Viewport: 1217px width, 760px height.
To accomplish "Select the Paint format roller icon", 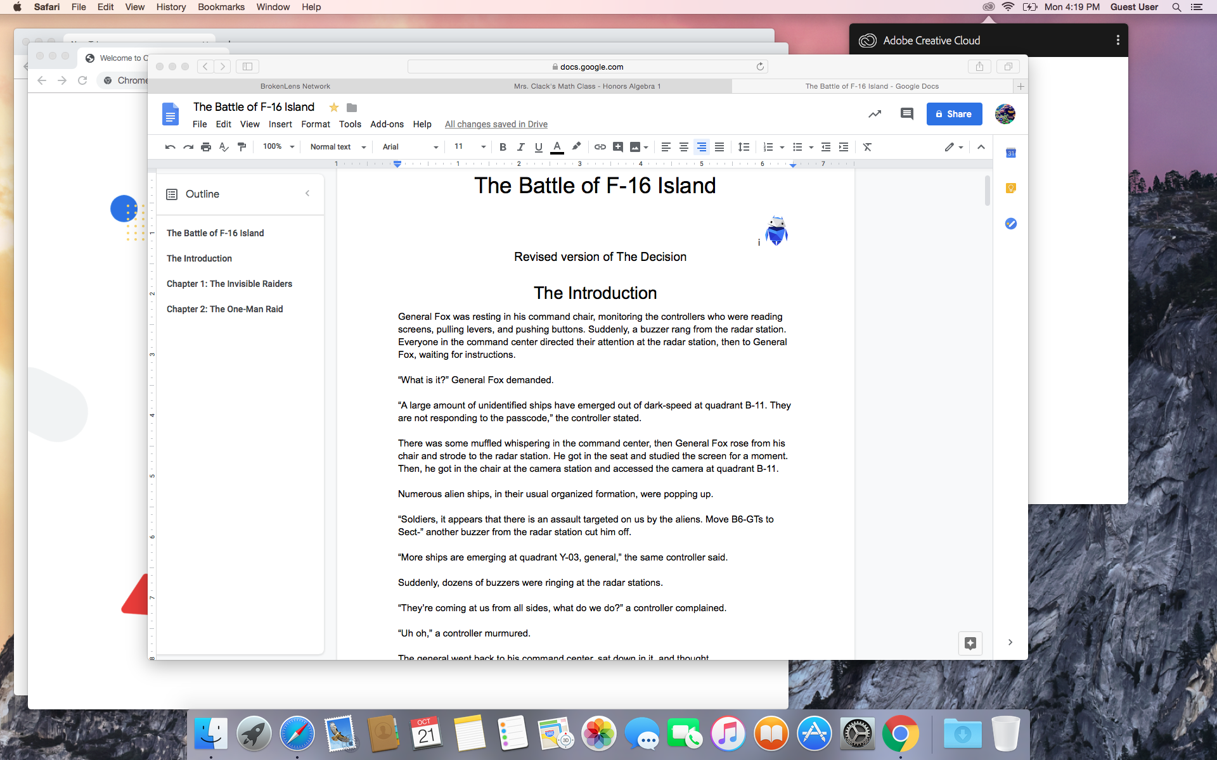I will (x=241, y=147).
